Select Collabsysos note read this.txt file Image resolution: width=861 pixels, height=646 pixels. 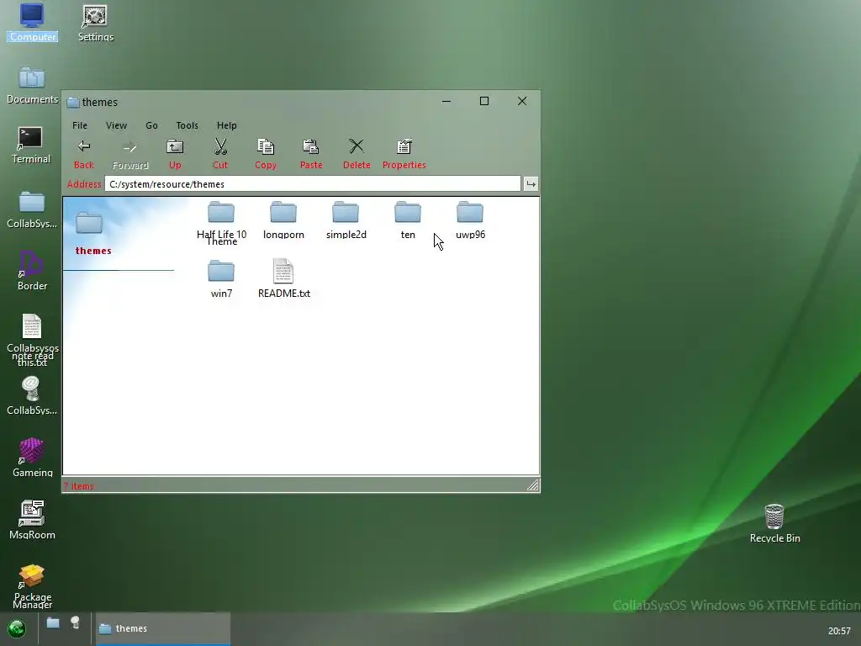pyautogui.click(x=33, y=340)
